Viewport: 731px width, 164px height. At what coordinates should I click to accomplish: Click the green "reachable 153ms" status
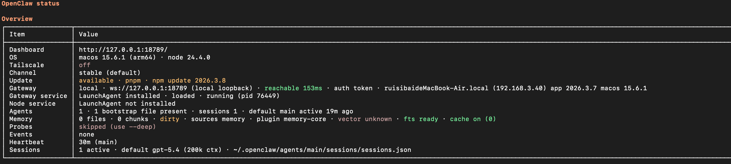tap(293, 88)
